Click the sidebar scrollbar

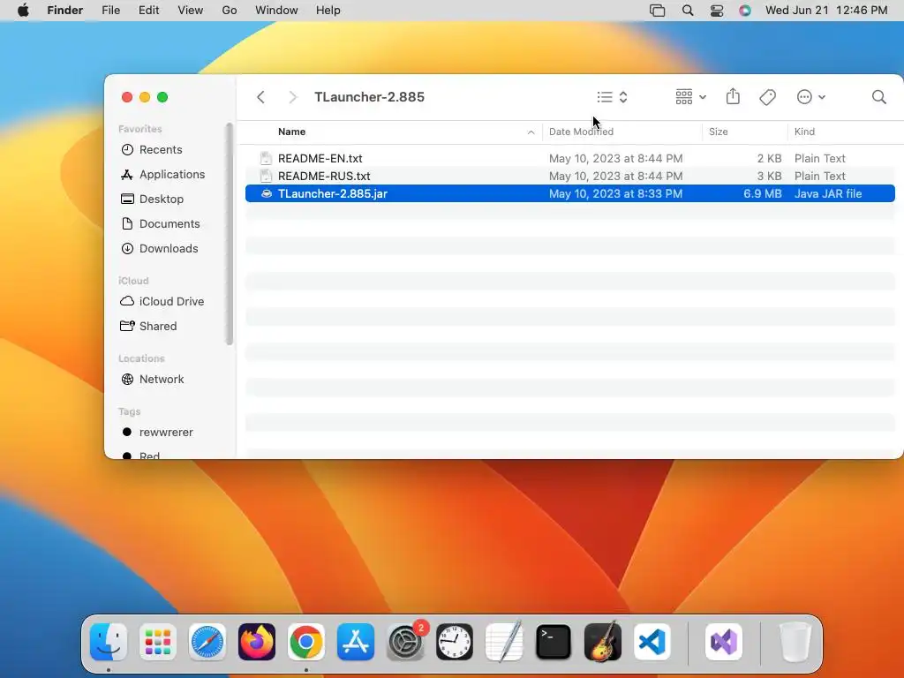click(229, 233)
